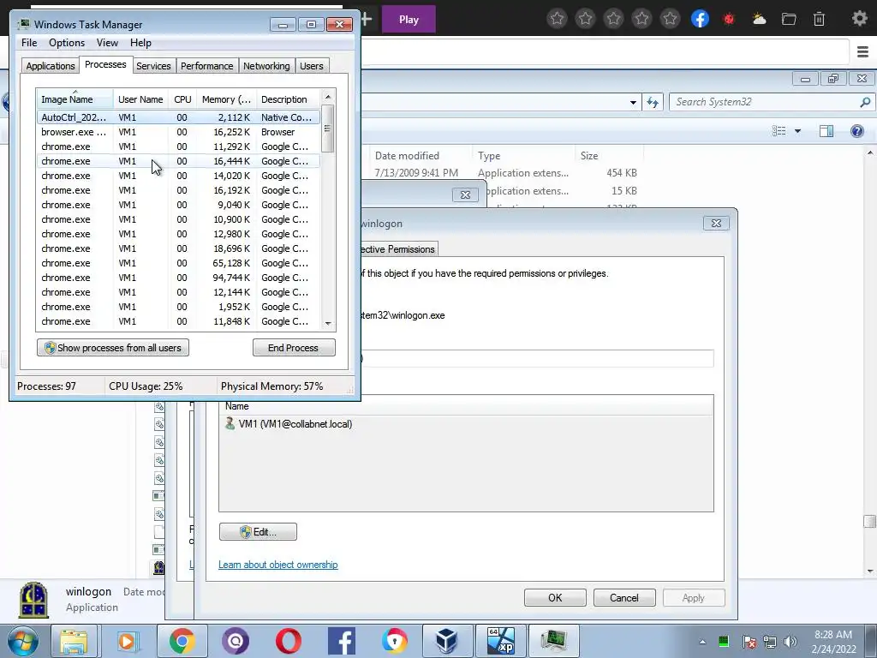Screen dimensions: 877x658
Task: Select the browser.exe process row
Action: click(178, 132)
